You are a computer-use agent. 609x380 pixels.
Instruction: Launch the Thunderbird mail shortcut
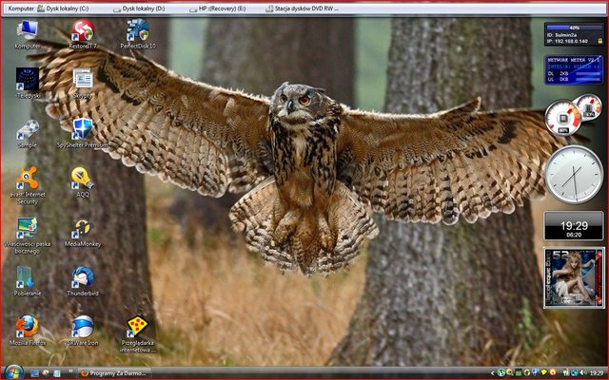[x=83, y=279]
